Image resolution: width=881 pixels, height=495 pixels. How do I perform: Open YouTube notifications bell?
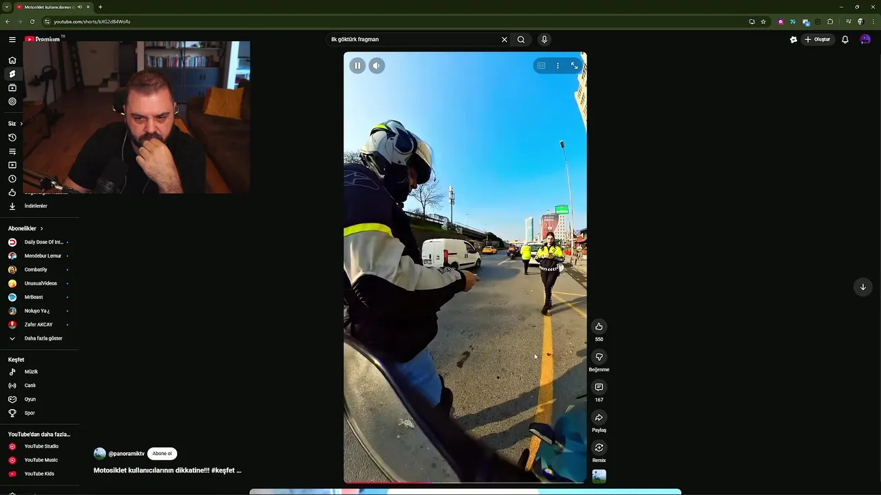845,39
